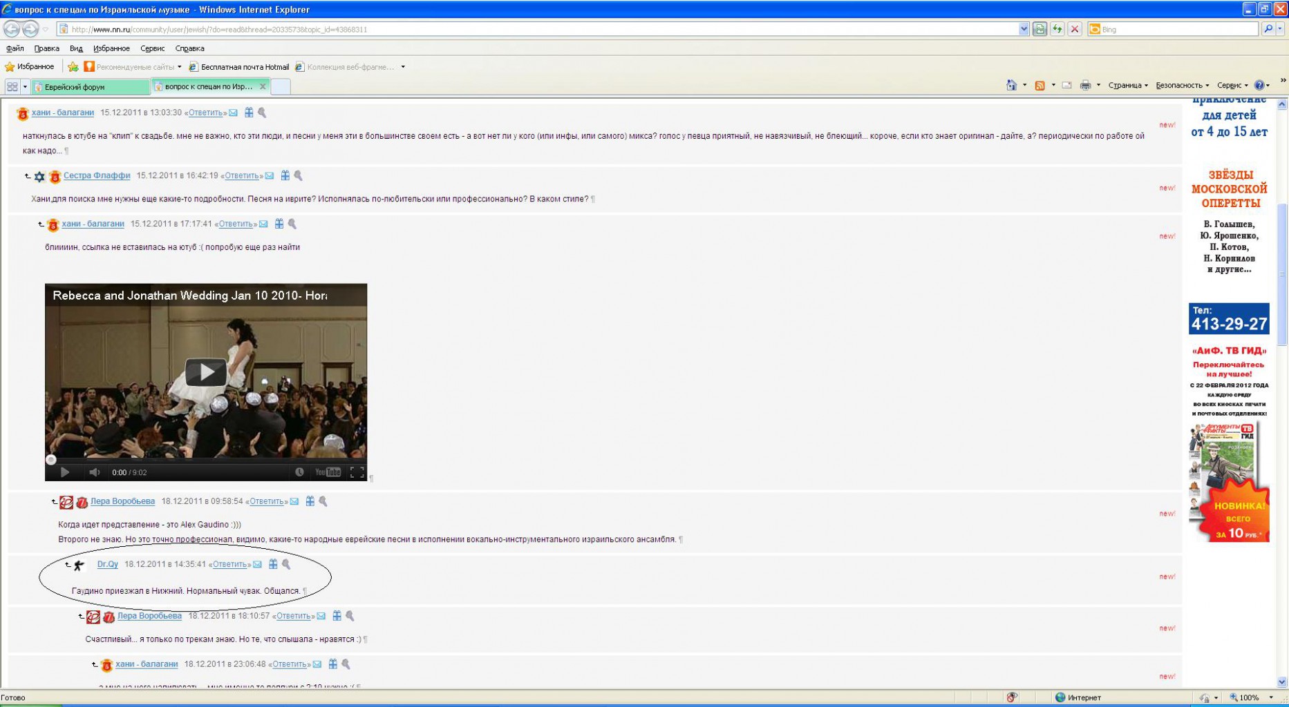Click the Watch Later clock on video
The image size is (1289, 707).
click(299, 472)
